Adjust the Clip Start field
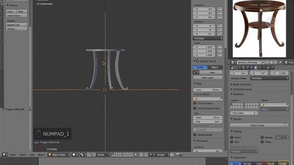Viewport: 294px width, 165px height. coord(208,117)
